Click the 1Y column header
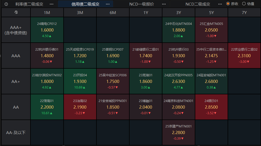 146,12
